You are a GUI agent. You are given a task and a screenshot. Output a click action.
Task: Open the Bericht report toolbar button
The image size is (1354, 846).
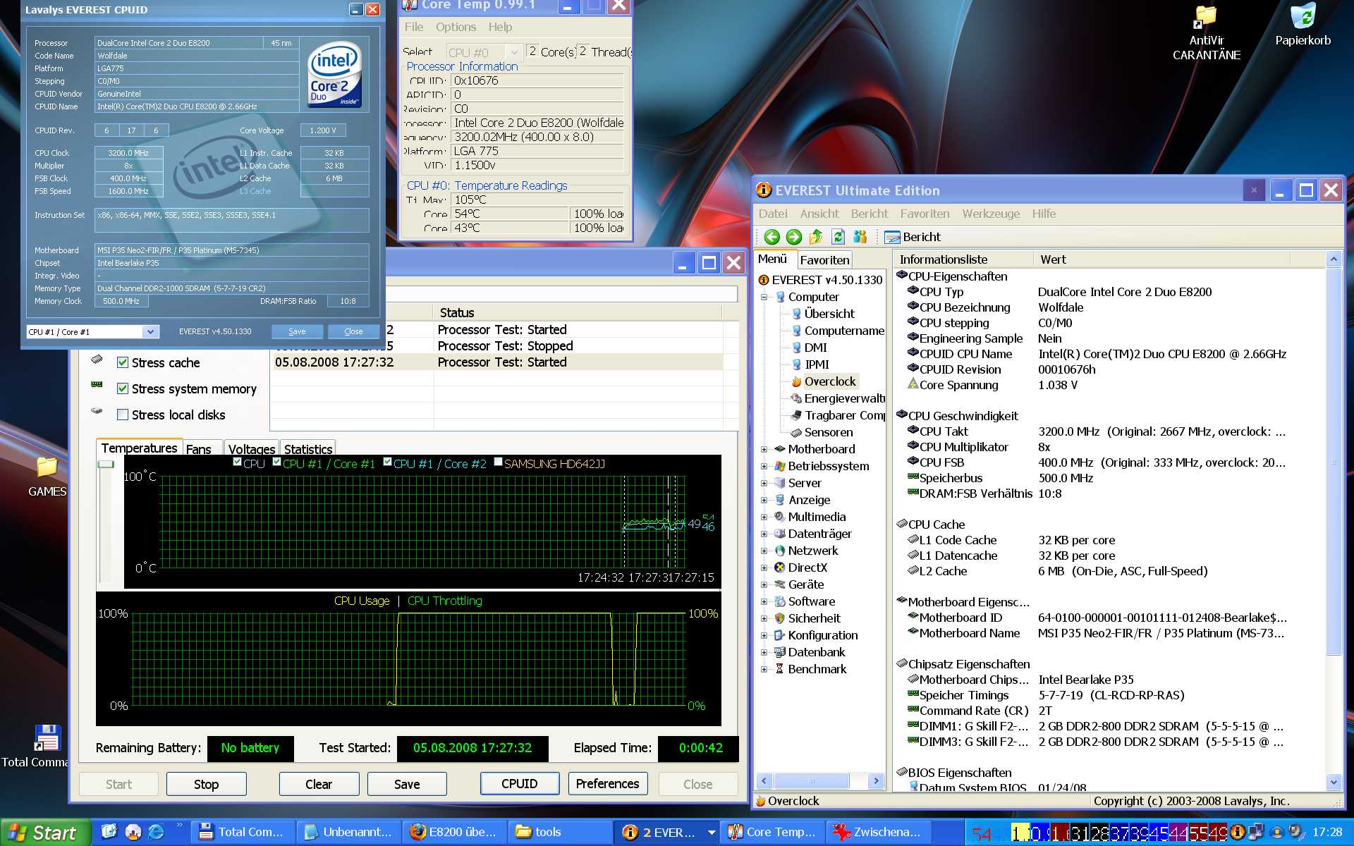click(x=913, y=237)
